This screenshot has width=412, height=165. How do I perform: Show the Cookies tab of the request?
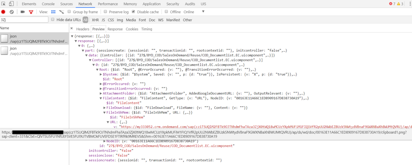[132, 29]
